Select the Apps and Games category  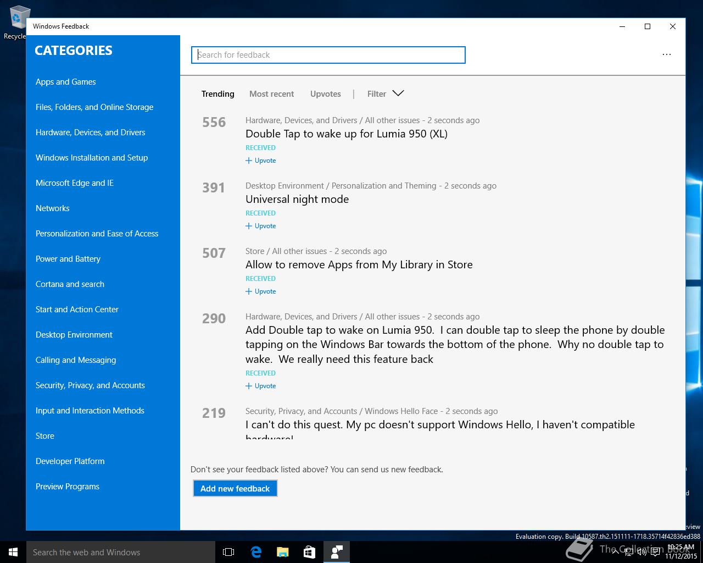pos(66,82)
